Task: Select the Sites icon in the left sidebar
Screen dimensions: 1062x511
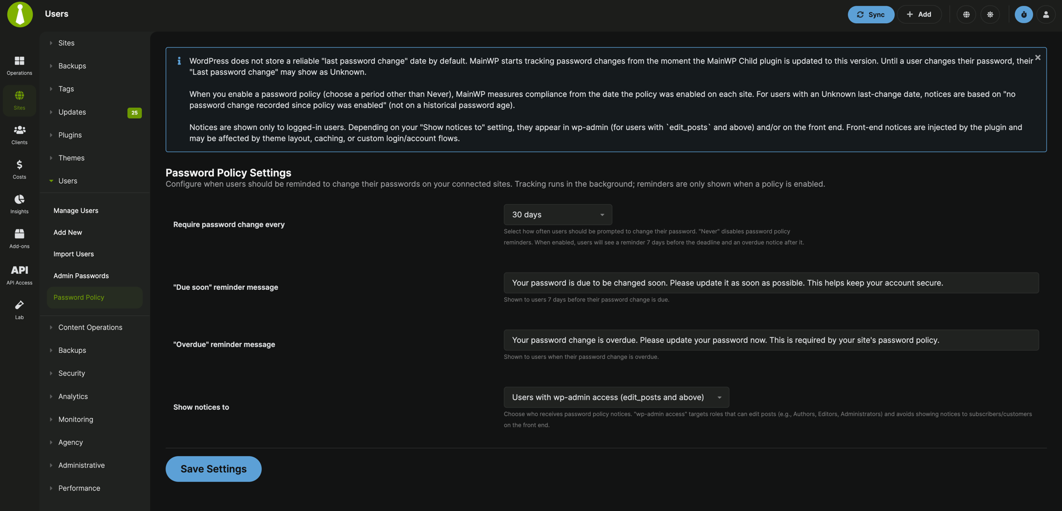Action: click(19, 100)
